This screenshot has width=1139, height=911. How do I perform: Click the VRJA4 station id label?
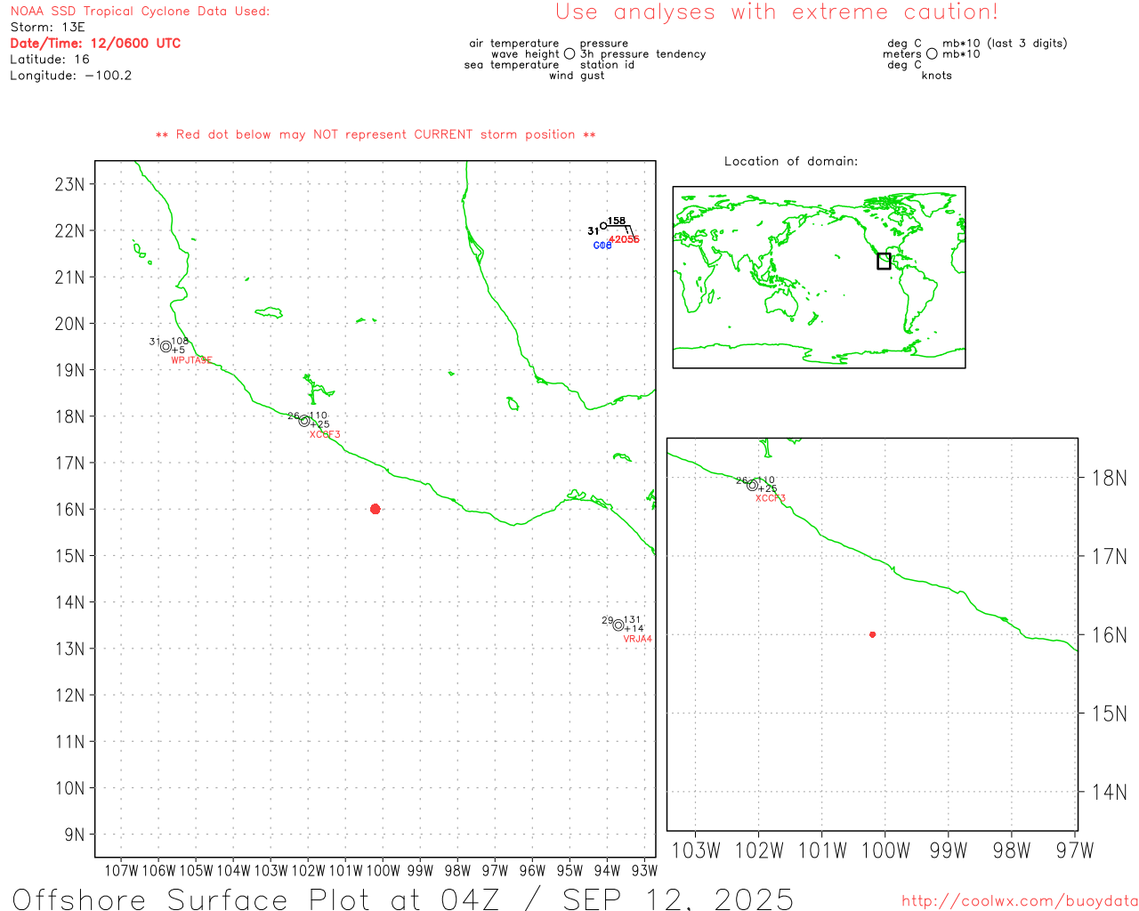point(638,639)
